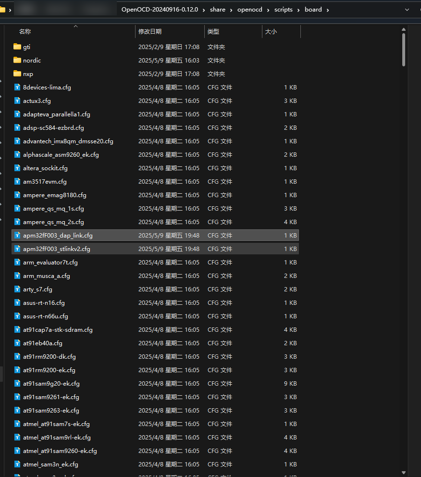Click the scrollbar down arrow
This screenshot has width=421, height=477.
point(404,473)
